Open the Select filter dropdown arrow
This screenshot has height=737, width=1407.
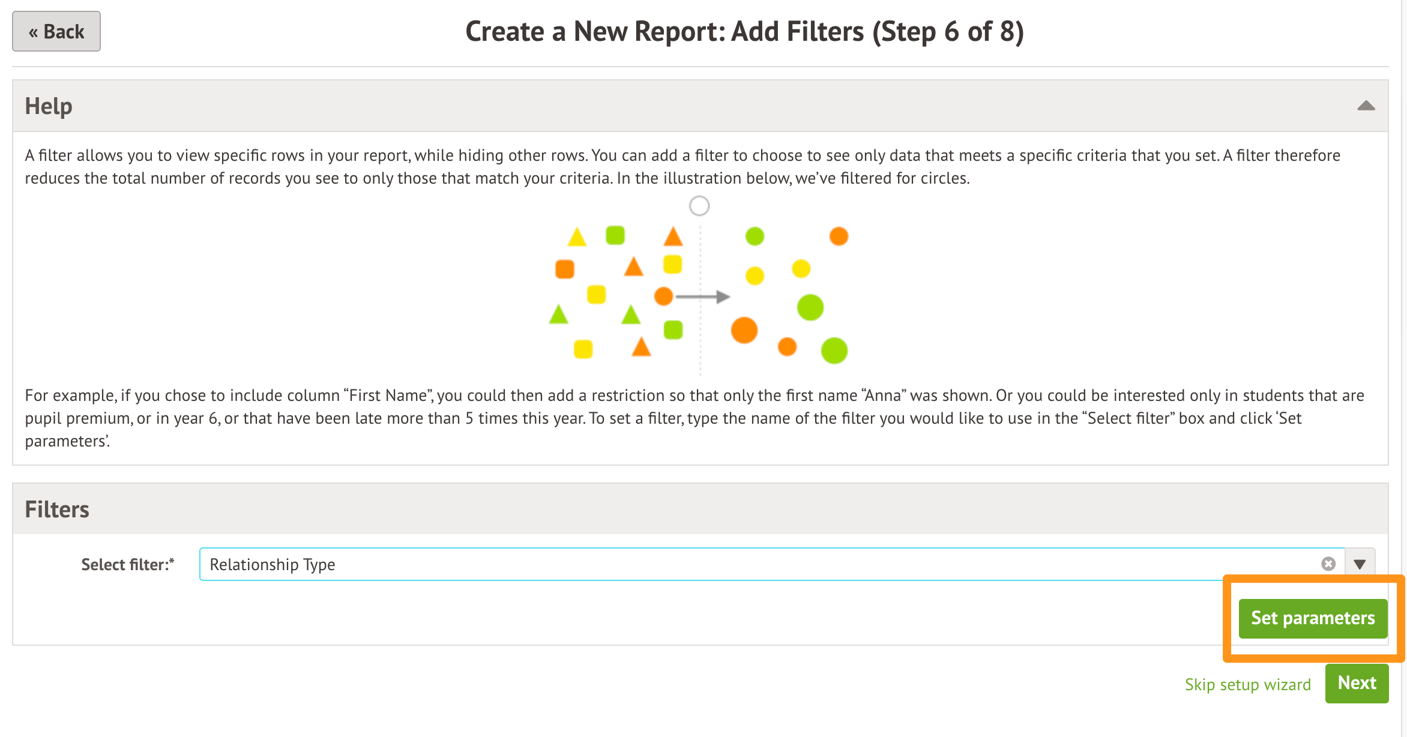tap(1360, 564)
